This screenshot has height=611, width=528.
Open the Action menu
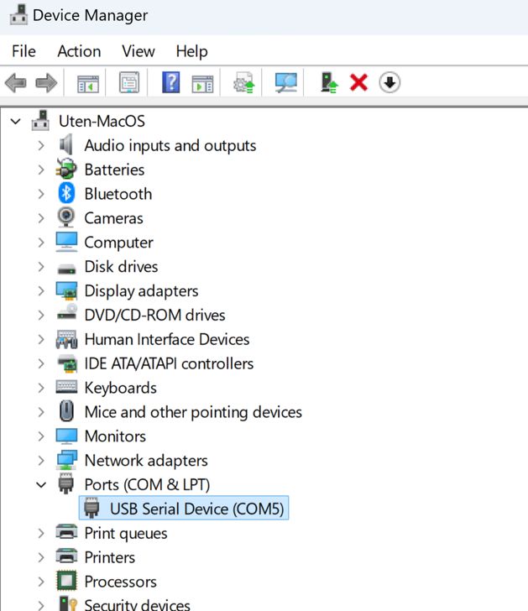tap(79, 51)
